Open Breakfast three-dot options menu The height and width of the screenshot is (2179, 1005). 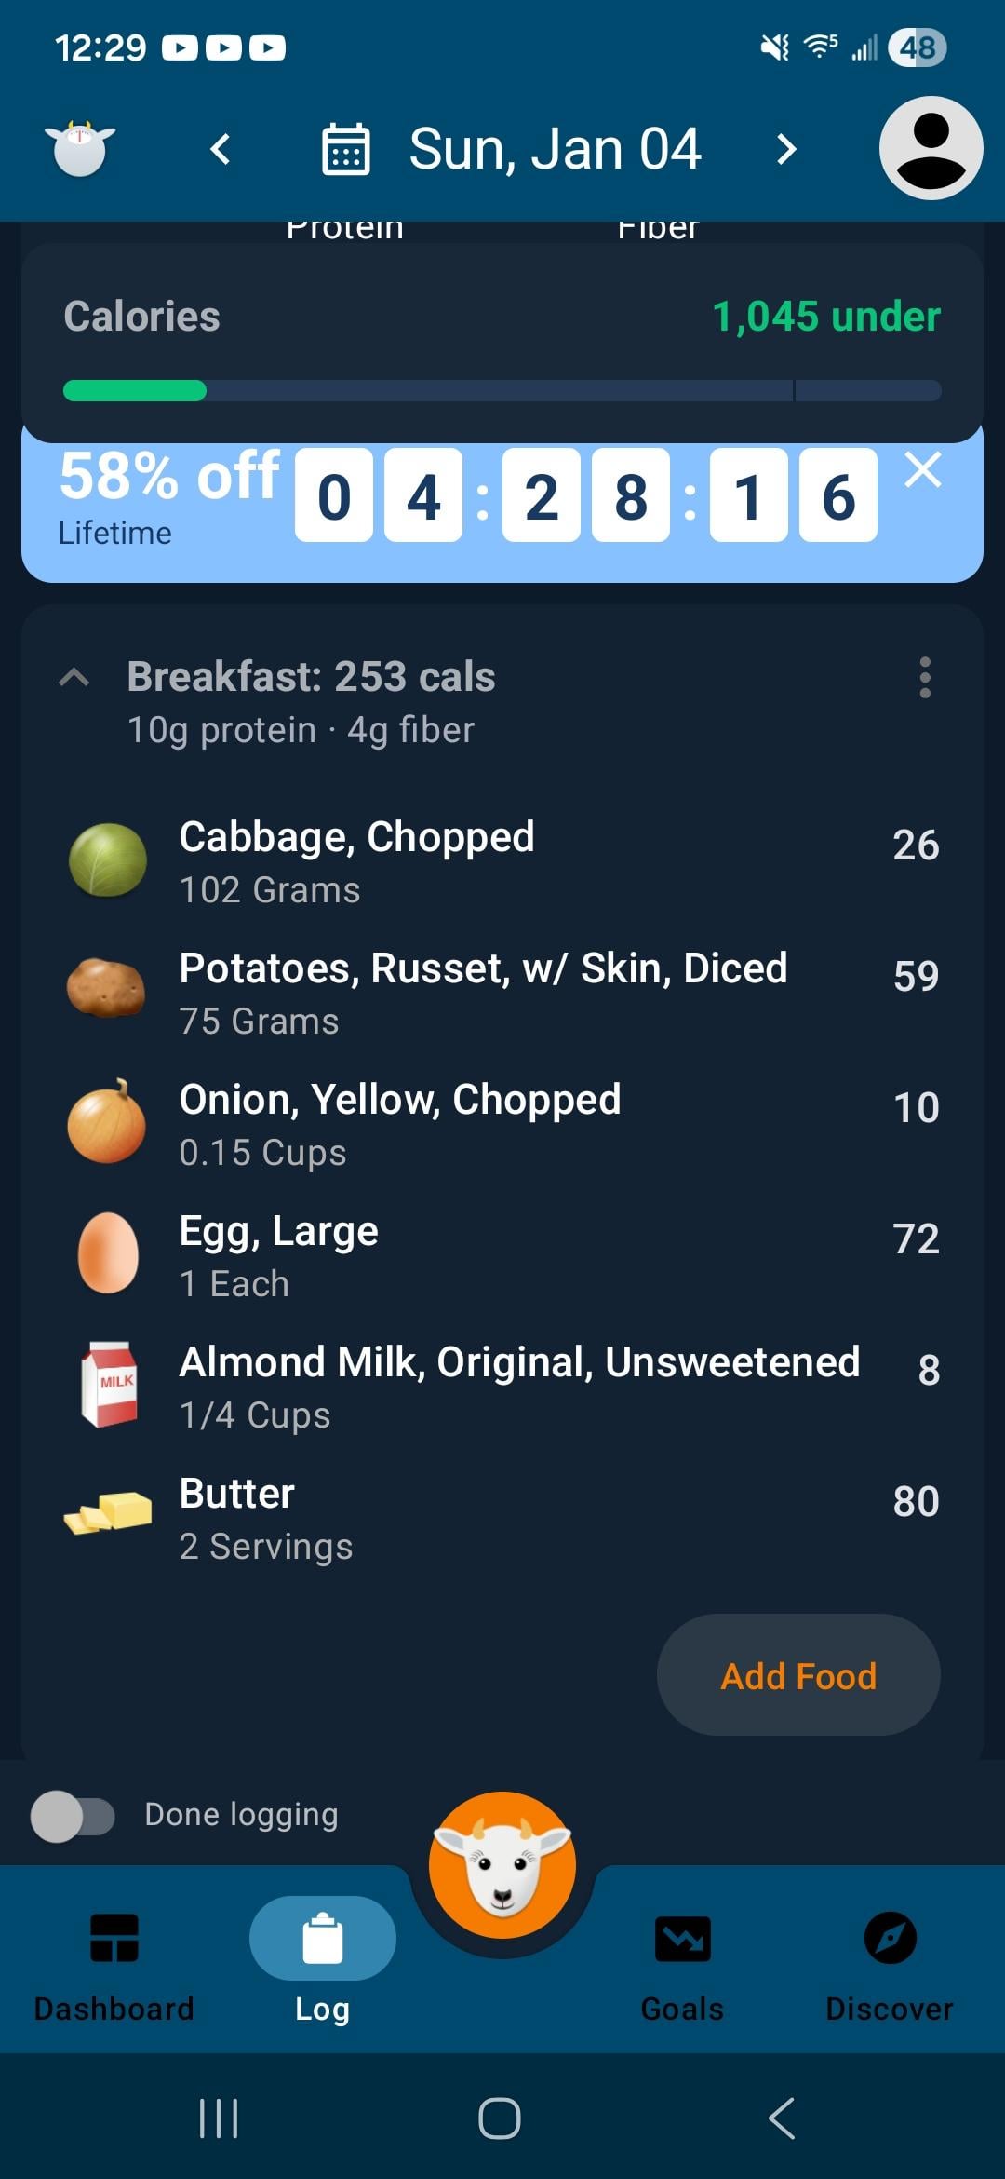point(924,678)
